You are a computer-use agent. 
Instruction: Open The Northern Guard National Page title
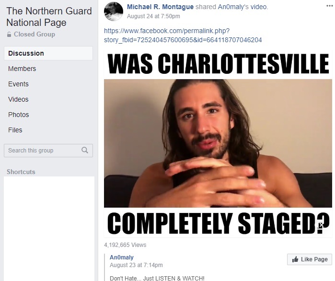tap(49, 17)
